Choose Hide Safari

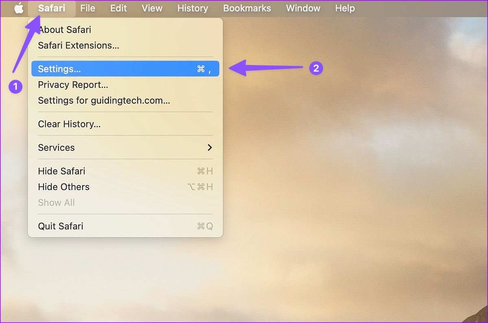(61, 171)
